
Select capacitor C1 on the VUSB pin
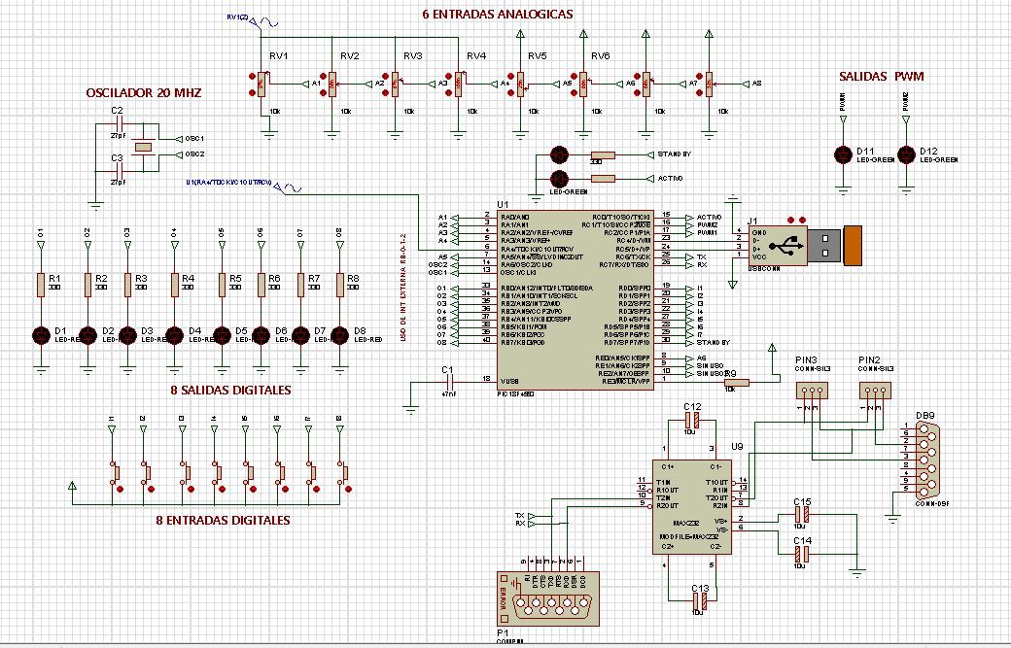pyautogui.click(x=448, y=382)
